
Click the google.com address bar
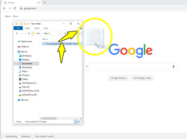point(103,8)
